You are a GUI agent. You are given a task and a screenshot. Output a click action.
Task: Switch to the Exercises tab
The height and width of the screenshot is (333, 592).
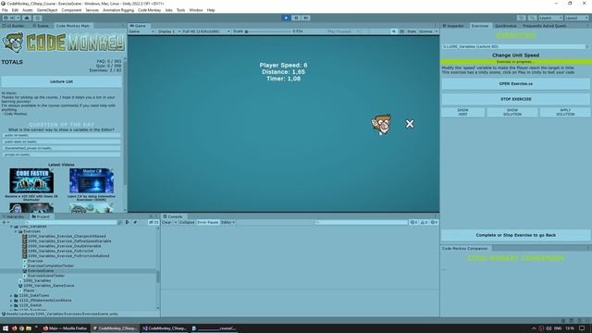(479, 26)
